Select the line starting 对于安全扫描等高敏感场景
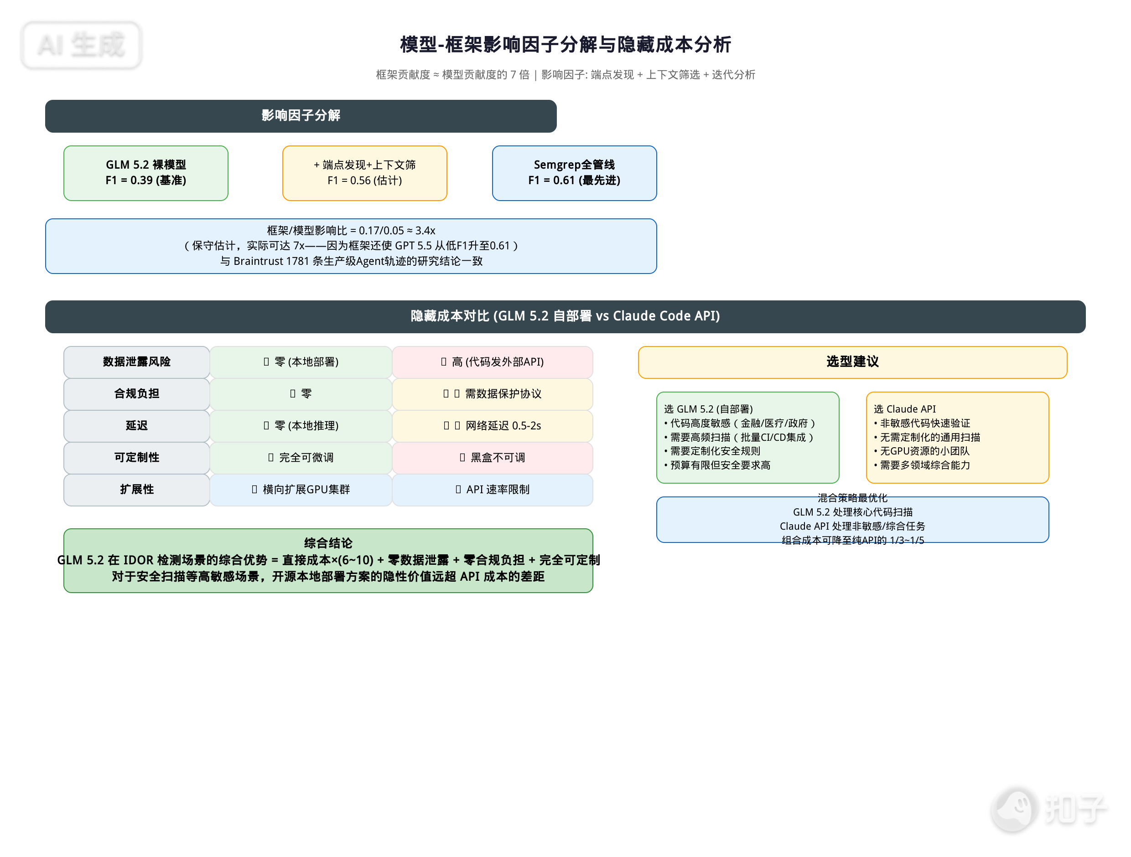The image size is (1131, 857). tap(328, 577)
